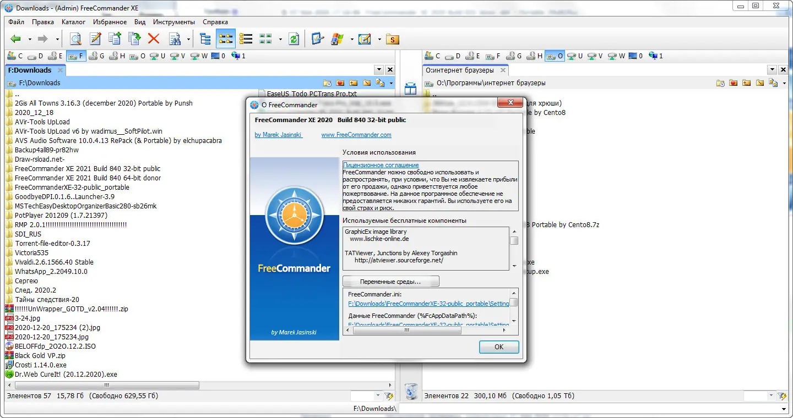This screenshot has height=418, width=793.
Task: Open the file viewer magnifier tool
Action: point(75,39)
